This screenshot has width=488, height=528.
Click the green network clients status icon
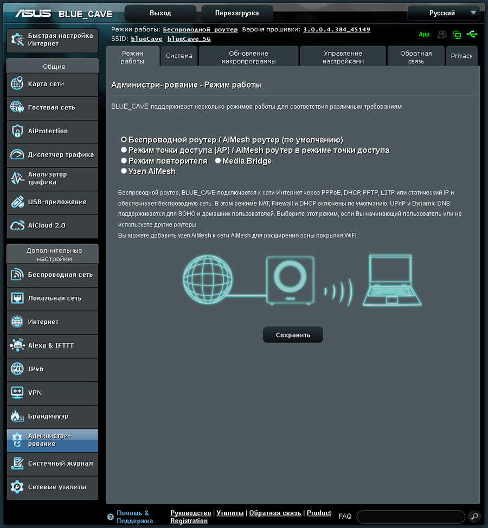click(x=457, y=34)
